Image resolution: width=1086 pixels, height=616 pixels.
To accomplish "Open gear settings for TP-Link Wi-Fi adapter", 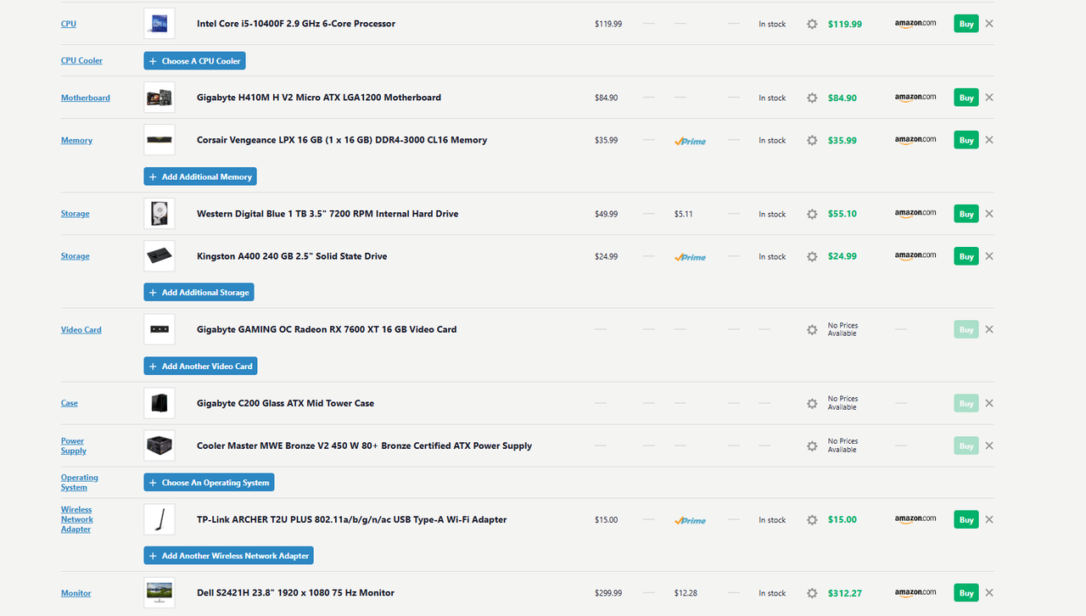I will tap(812, 519).
